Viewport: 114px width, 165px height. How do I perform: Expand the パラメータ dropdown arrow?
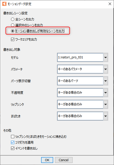point(106,69)
